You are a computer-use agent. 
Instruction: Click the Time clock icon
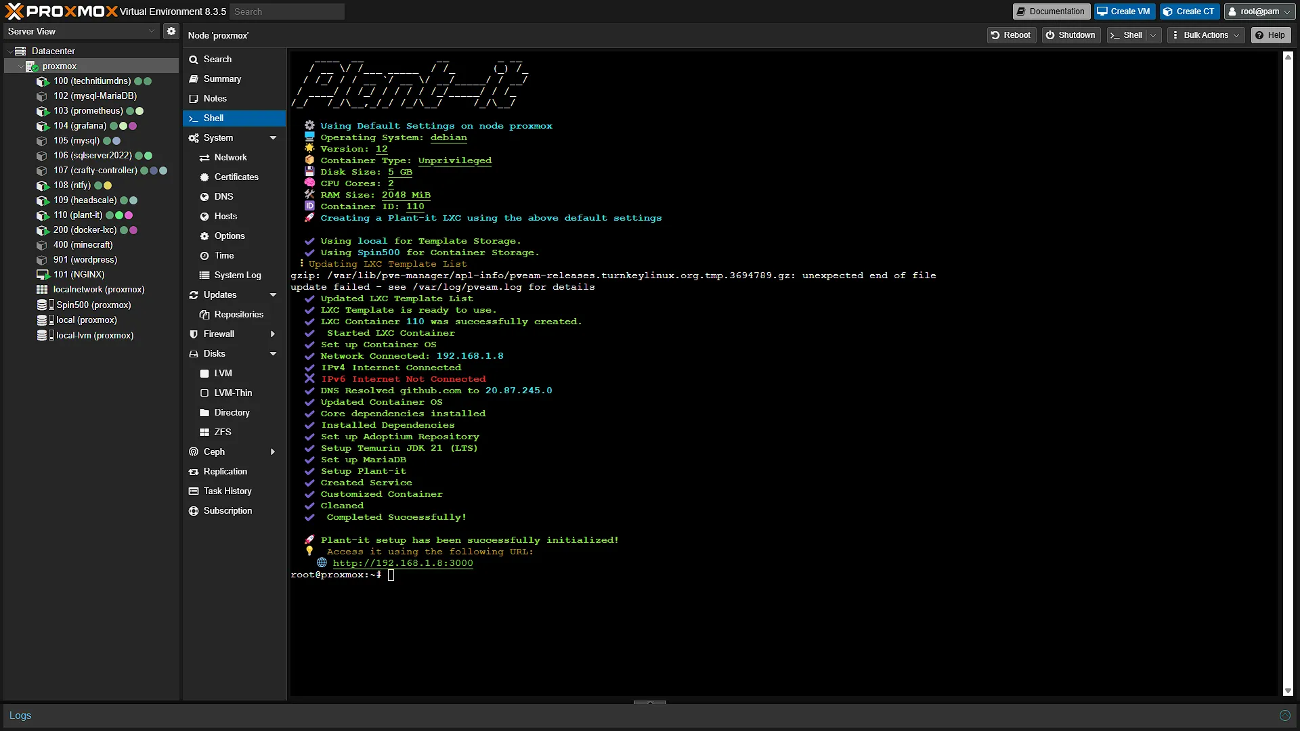[204, 256]
